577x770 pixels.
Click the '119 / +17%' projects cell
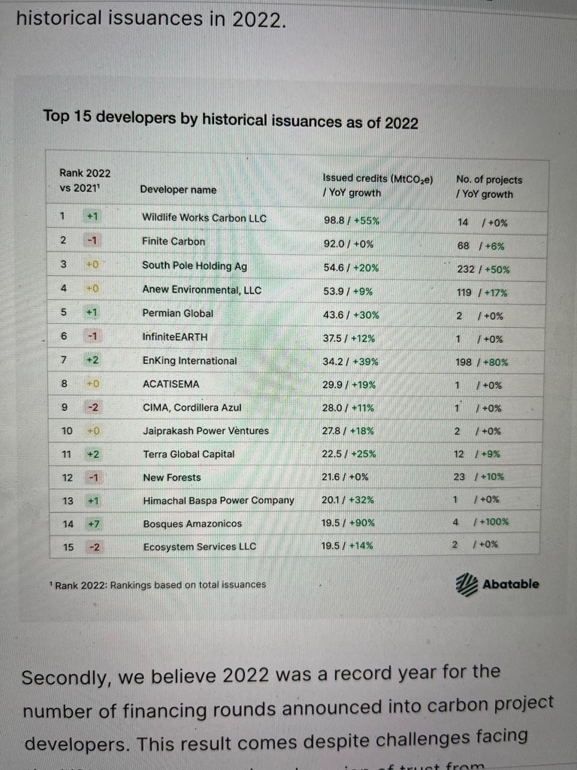(x=482, y=293)
